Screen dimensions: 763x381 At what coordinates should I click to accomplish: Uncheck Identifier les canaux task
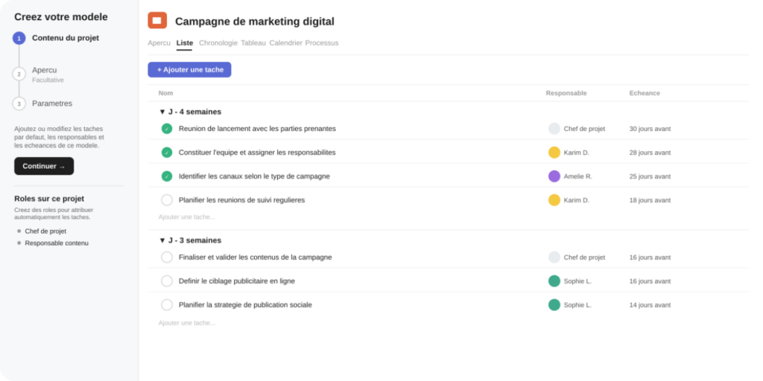pos(167,176)
